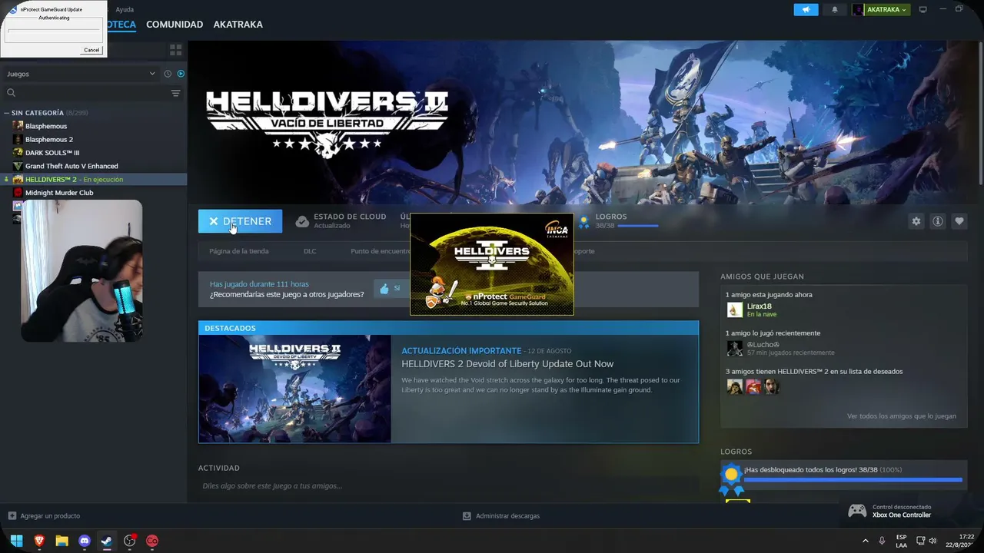
Task: Click the Agregar un producto plus icon
Action: (x=12, y=516)
